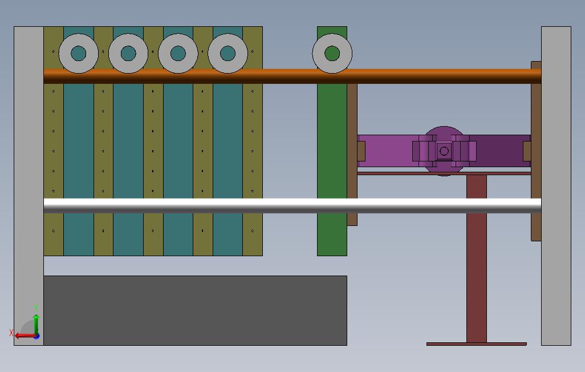Click the square nut in purple housing

coord(444,151)
